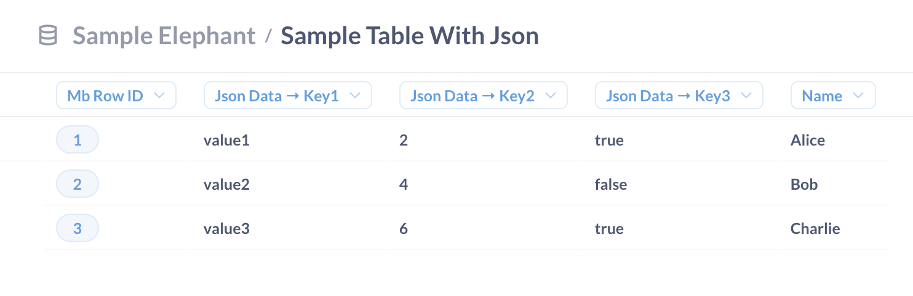Open Json Data → Key1 column header
913x296 pixels.
click(x=277, y=96)
